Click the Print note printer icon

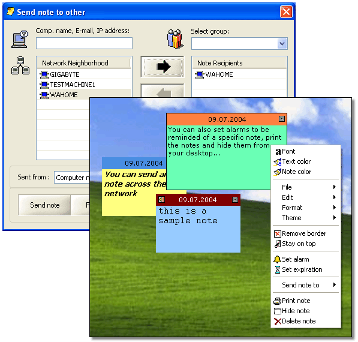pyautogui.click(x=278, y=301)
